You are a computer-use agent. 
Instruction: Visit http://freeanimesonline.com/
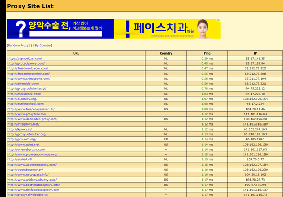click(29, 74)
